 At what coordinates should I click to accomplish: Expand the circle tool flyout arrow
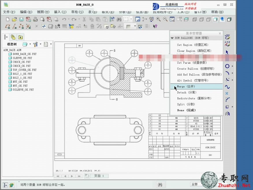tap(232, 66)
